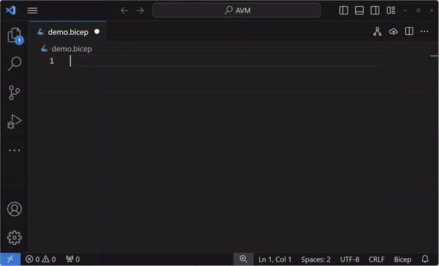Show errors and warnings in status bar
The height and width of the screenshot is (266, 439).
click(40, 259)
